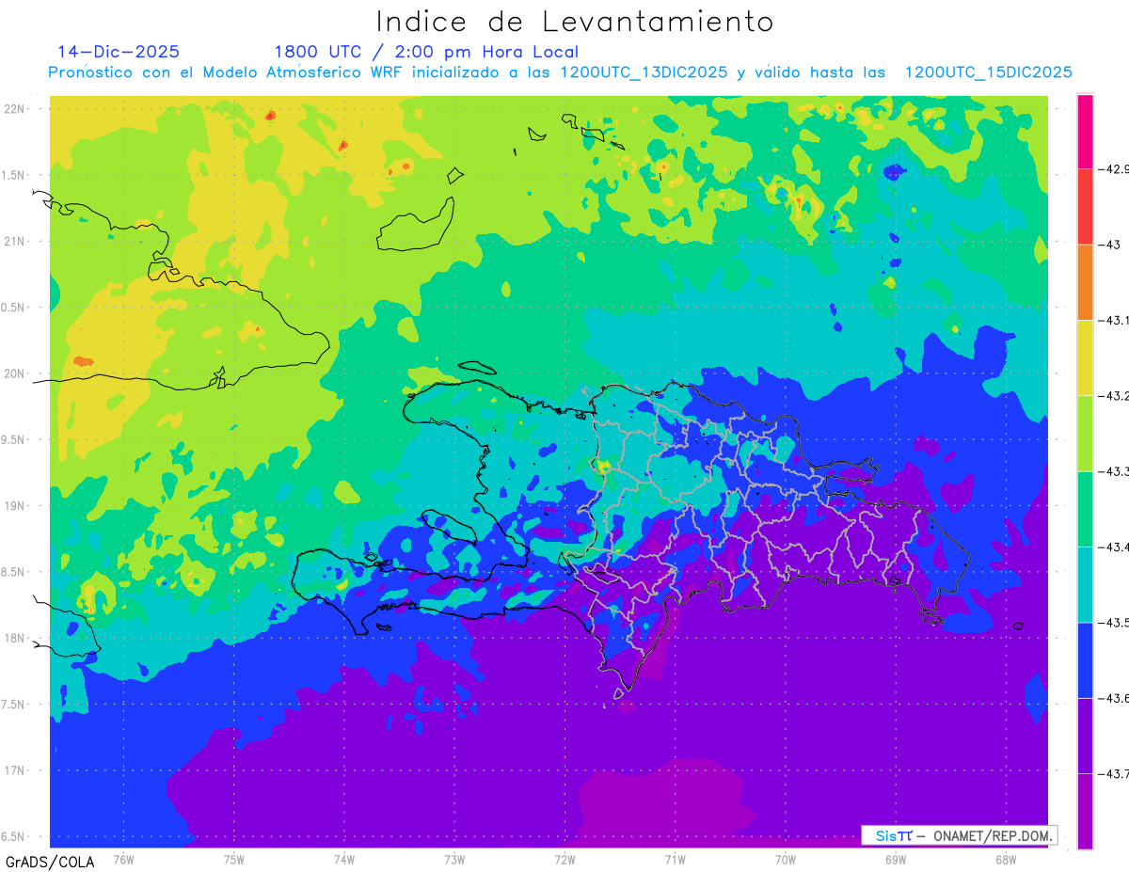Click the 68W longitude axis label
Screen dimensions: 1129x872
click(1006, 859)
